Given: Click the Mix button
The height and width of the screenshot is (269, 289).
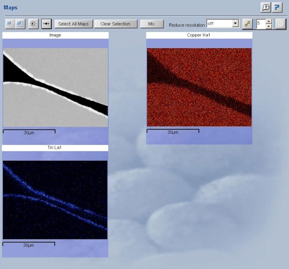Looking at the screenshot, I should [152, 24].
